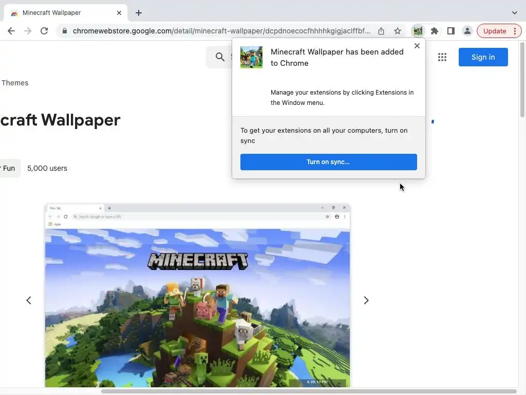Image resolution: width=526 pixels, height=395 pixels.
Task: Click the blue Sign in button
Action: [483, 57]
